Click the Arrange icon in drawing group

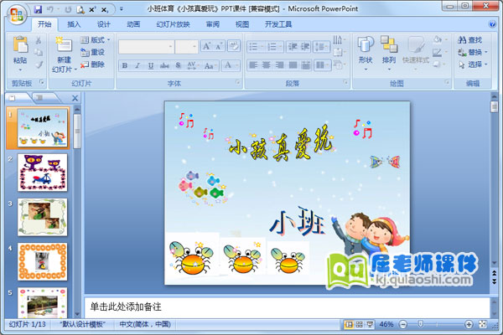point(389,44)
